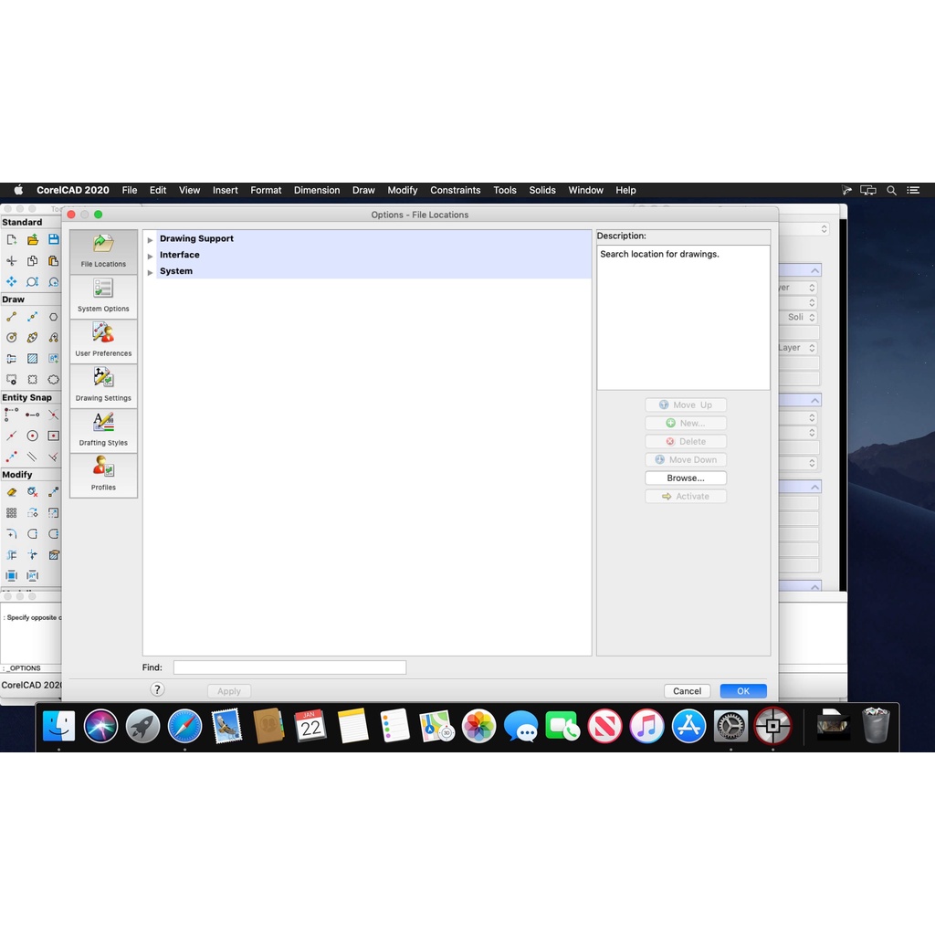This screenshot has width=935, height=935.
Task: Expand the Drawing Support tree node
Action: (x=150, y=240)
